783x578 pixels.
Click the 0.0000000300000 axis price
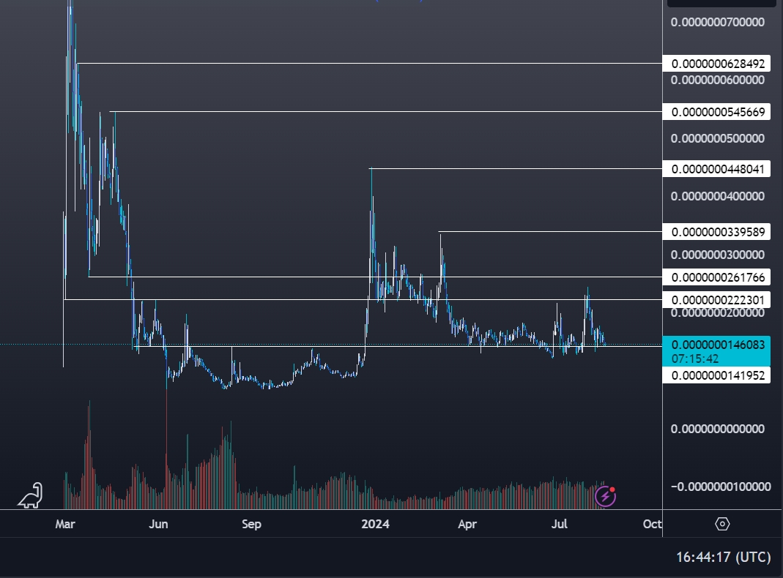[718, 255]
